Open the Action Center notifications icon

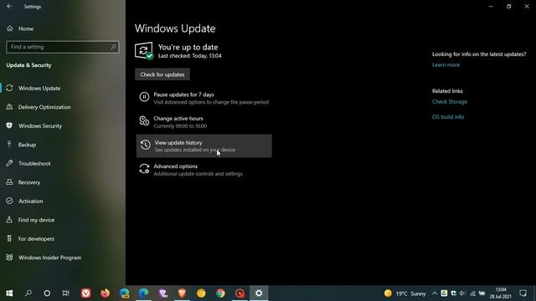coord(523,293)
